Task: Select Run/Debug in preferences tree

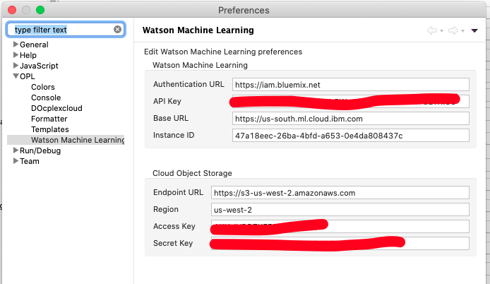Action: 40,150
